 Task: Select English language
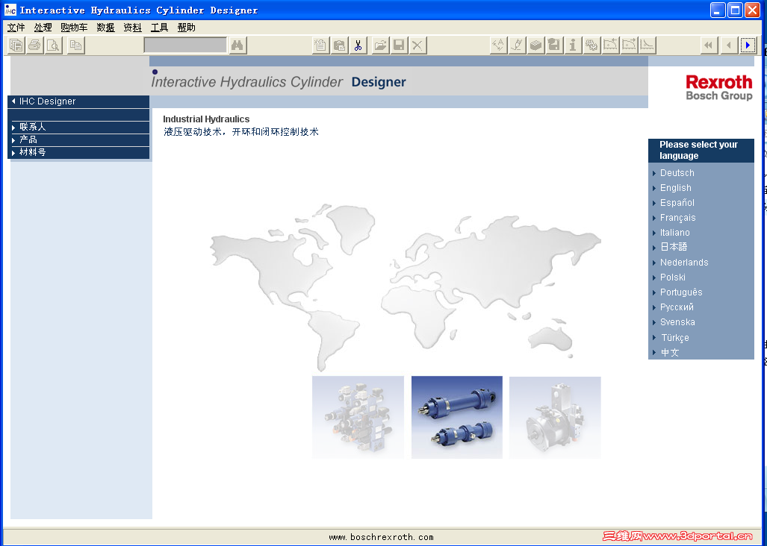coord(676,188)
